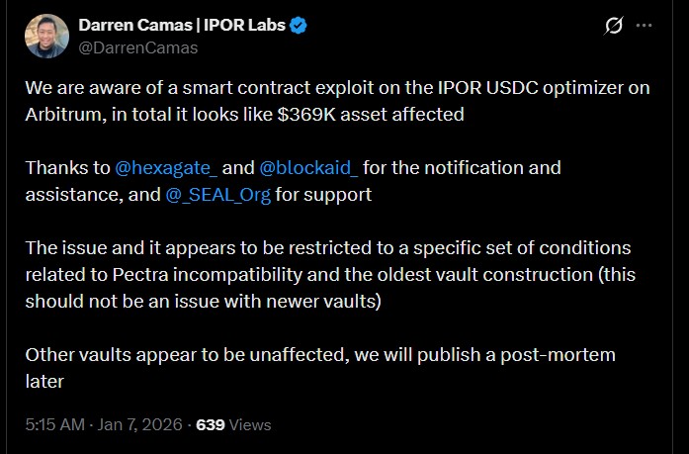Open the Darren Camas | IPOR Labs display name
Screen dimensions: 689x454
click(182, 25)
